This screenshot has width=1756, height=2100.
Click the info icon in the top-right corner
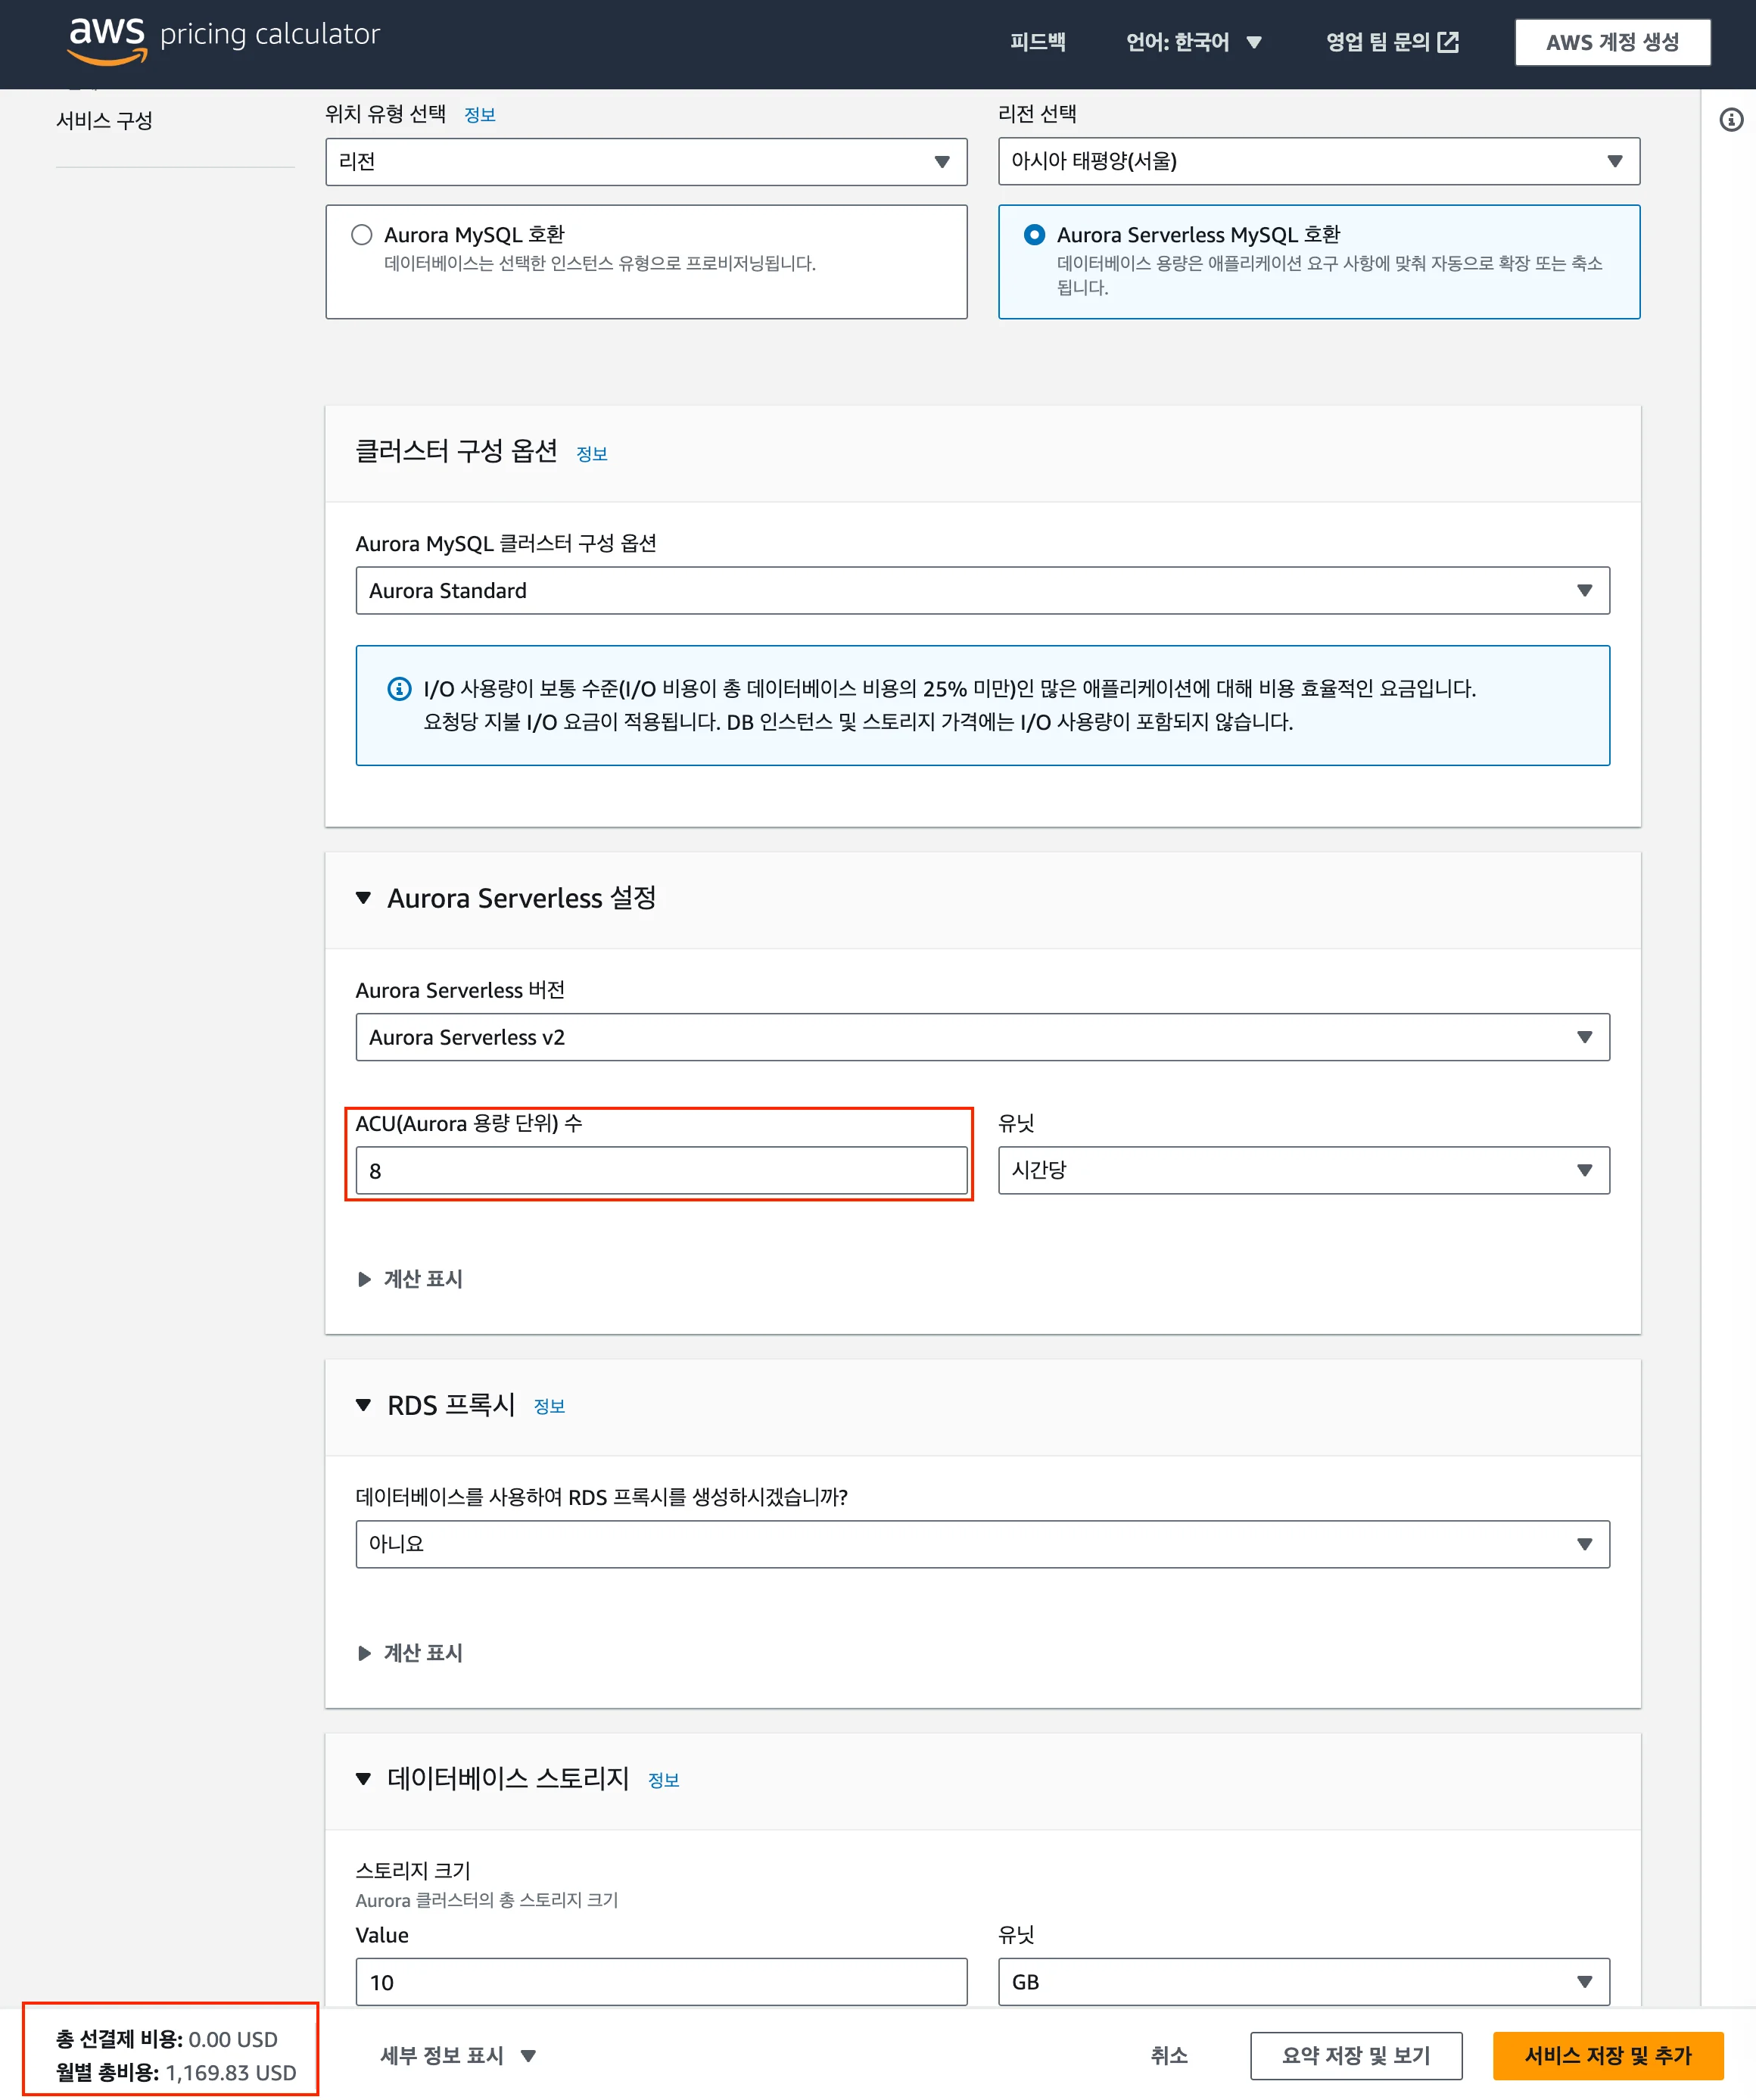tap(1731, 119)
